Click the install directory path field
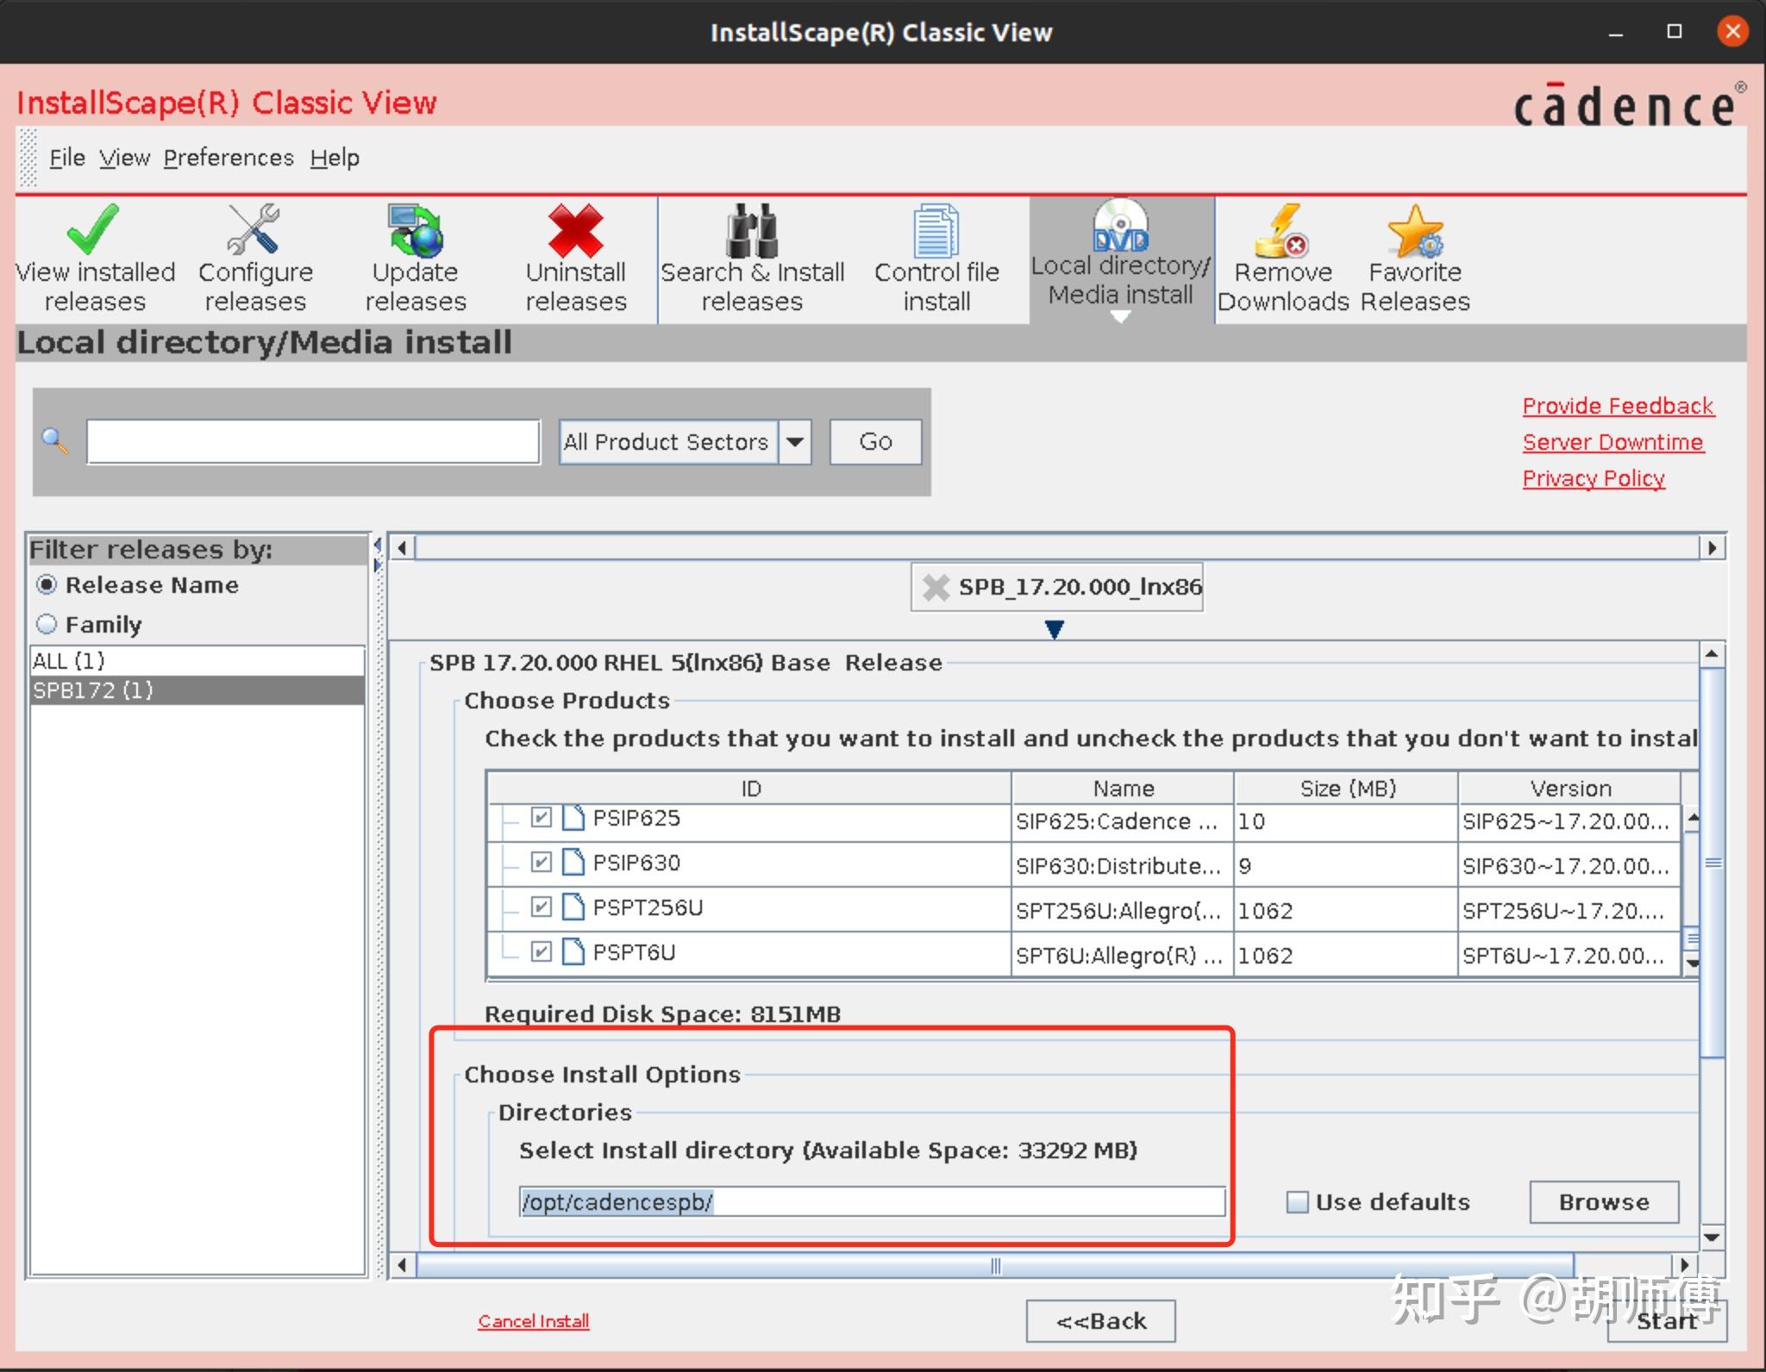This screenshot has height=1372, width=1766. tap(872, 1202)
